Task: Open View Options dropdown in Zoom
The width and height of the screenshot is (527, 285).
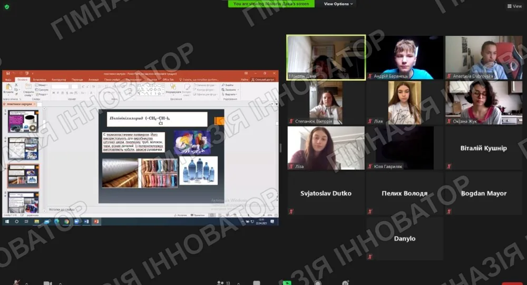Action: click(338, 4)
